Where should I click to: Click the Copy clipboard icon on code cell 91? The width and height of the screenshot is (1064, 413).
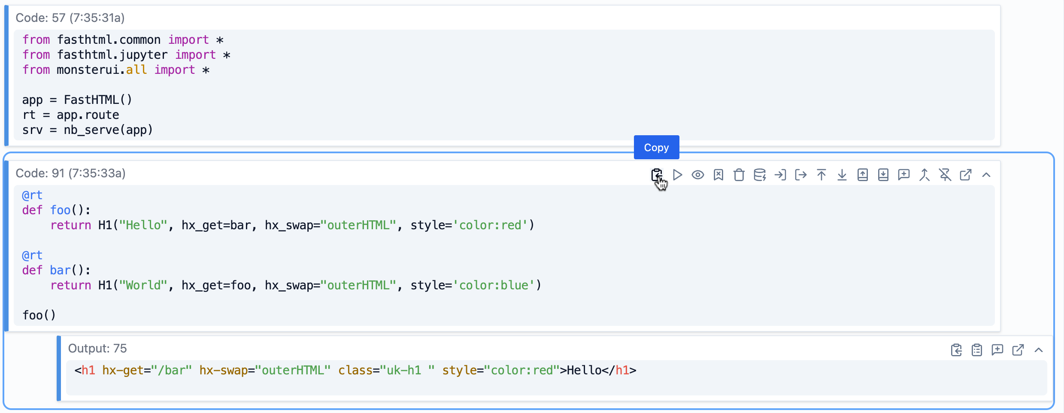tap(656, 175)
